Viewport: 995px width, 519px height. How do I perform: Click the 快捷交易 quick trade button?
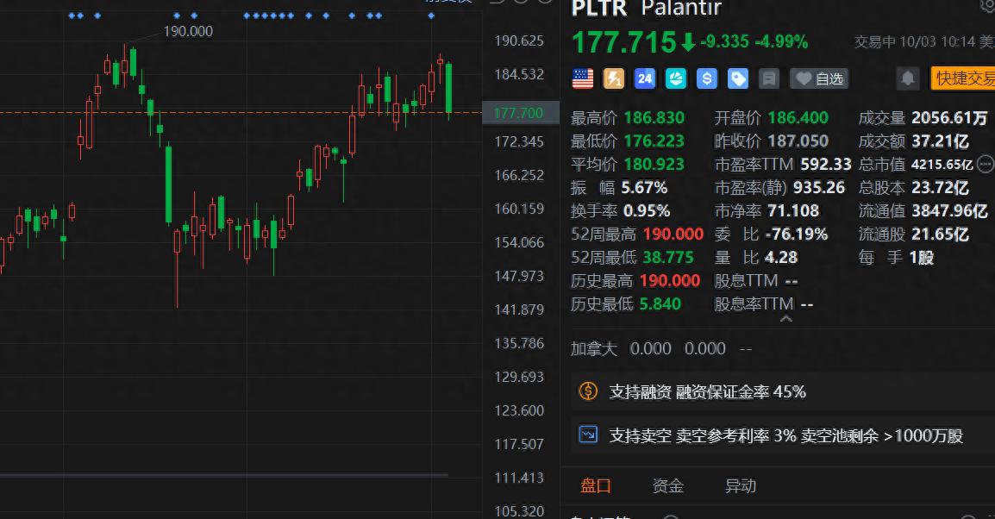[x=962, y=78]
